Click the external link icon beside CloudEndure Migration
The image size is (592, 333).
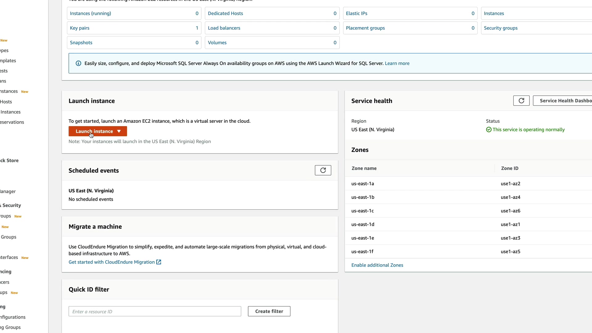click(159, 262)
